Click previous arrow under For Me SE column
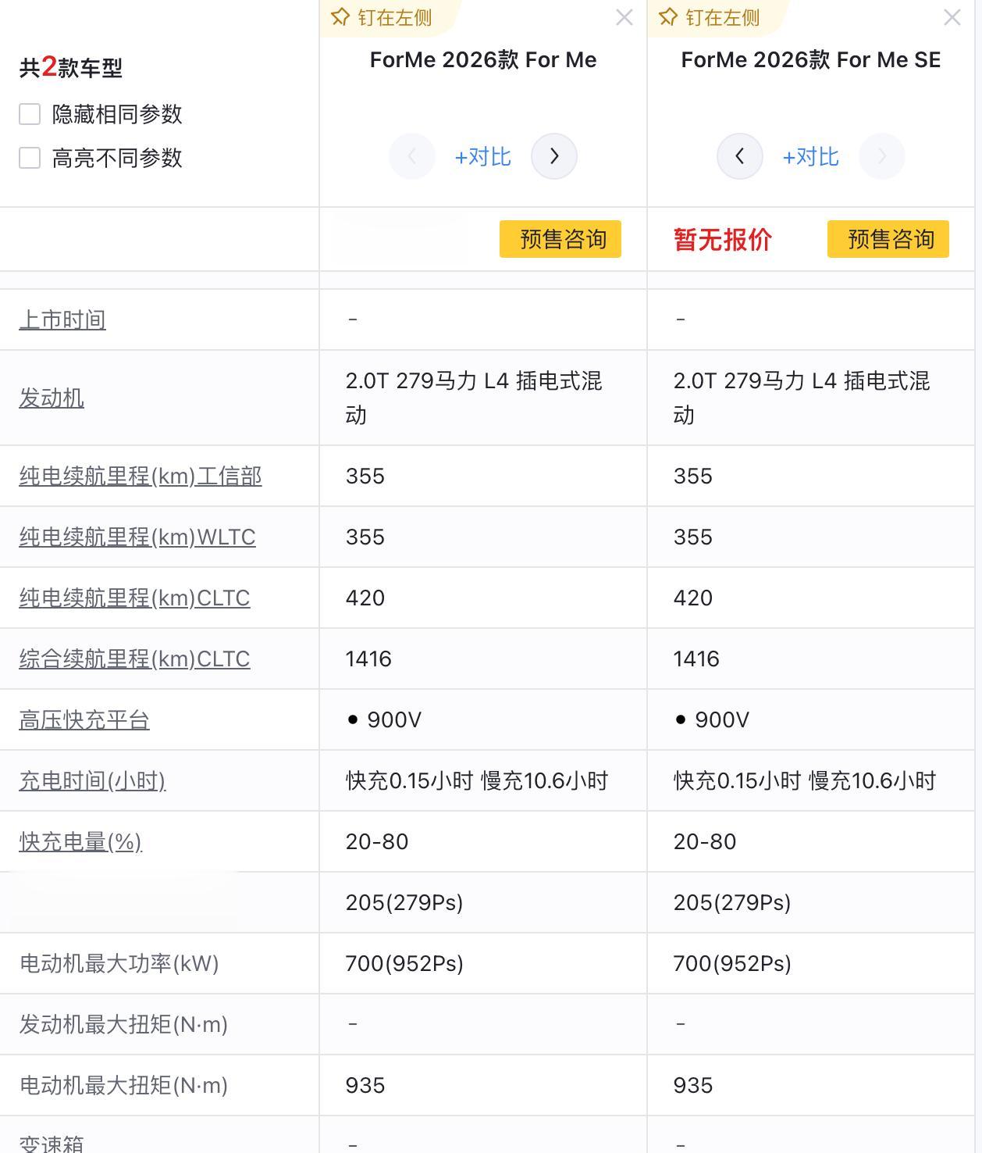 [740, 156]
